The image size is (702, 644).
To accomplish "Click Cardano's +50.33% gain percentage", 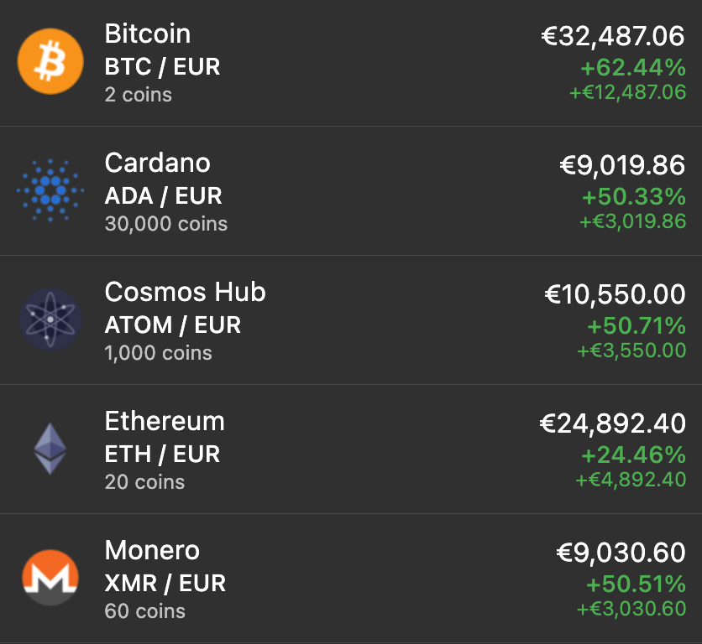I will [x=634, y=198].
